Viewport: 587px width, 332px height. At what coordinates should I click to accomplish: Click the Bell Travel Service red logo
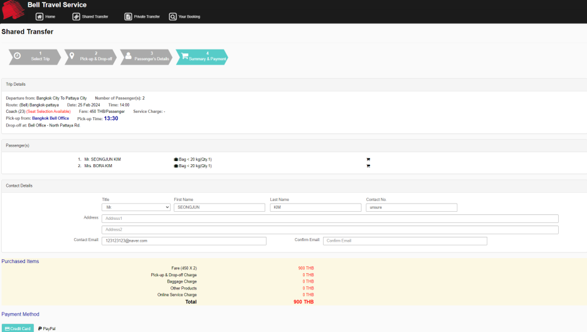tap(13, 10)
